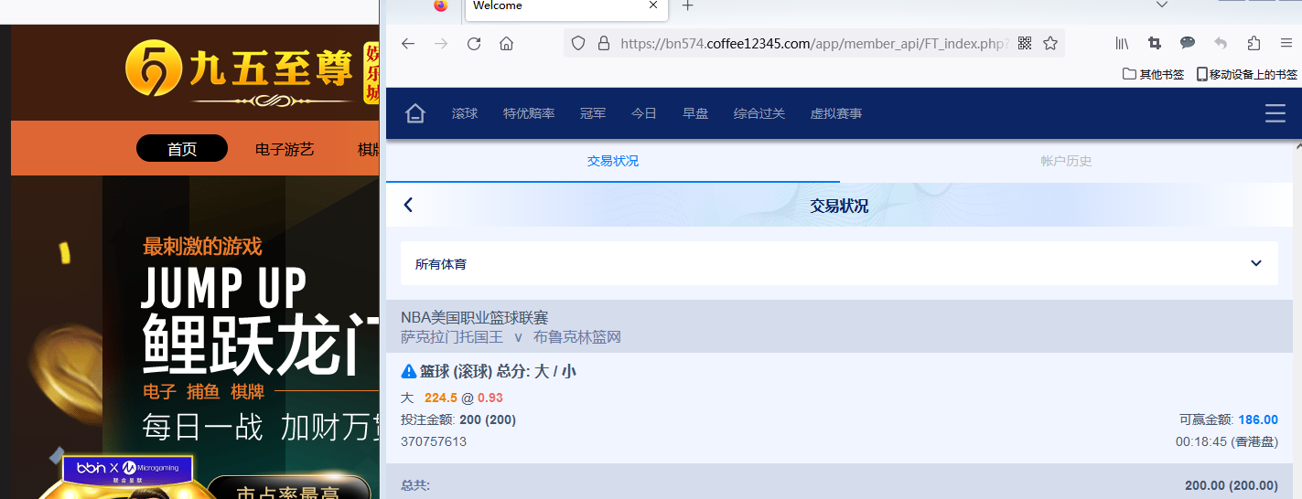The width and height of the screenshot is (1302, 499).
Task: Click the address bar URL field
Action: click(813, 43)
